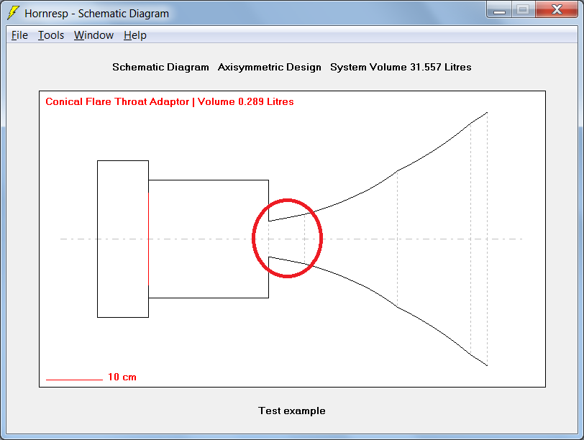
Task: Minimize the Hornresp window
Action: (x=499, y=9)
